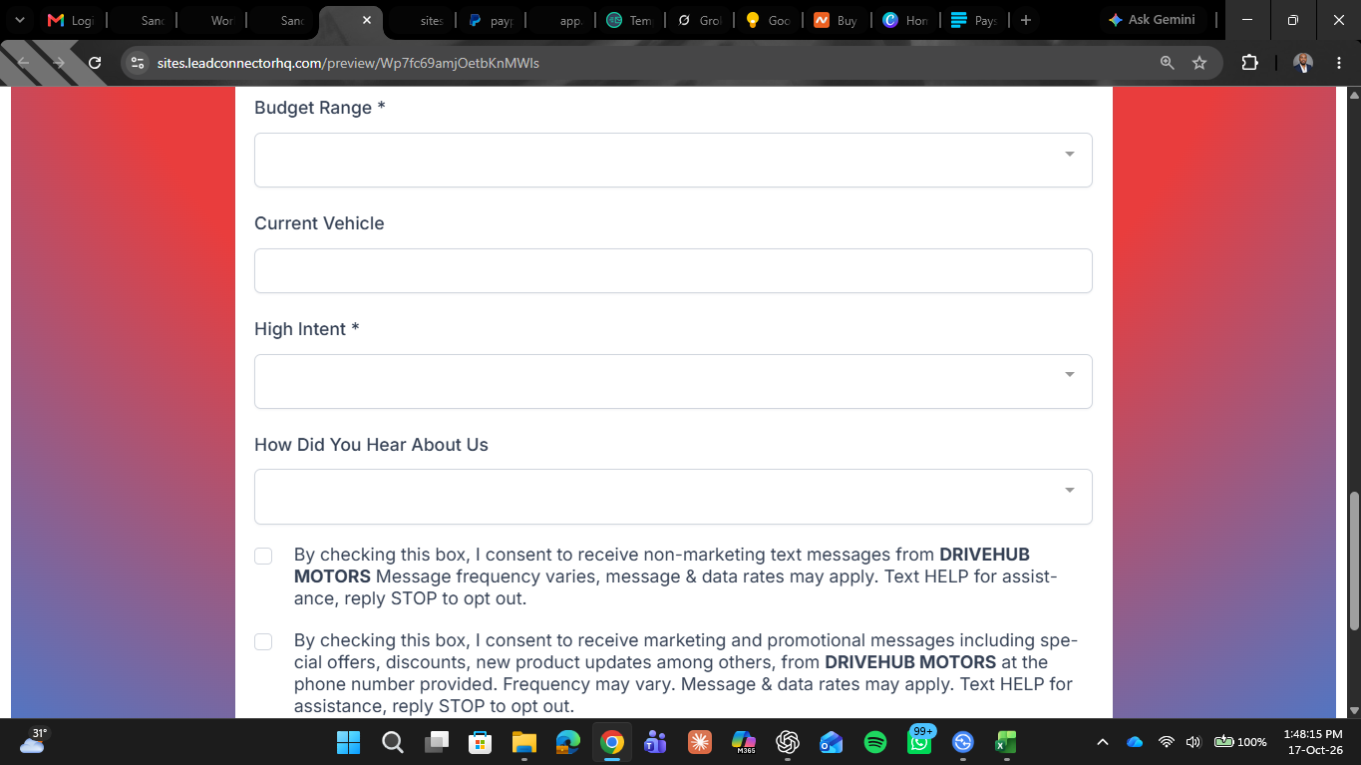Viewport: 1361px width, 765px height.
Task: Close the active browser tab
Action: (x=367, y=20)
